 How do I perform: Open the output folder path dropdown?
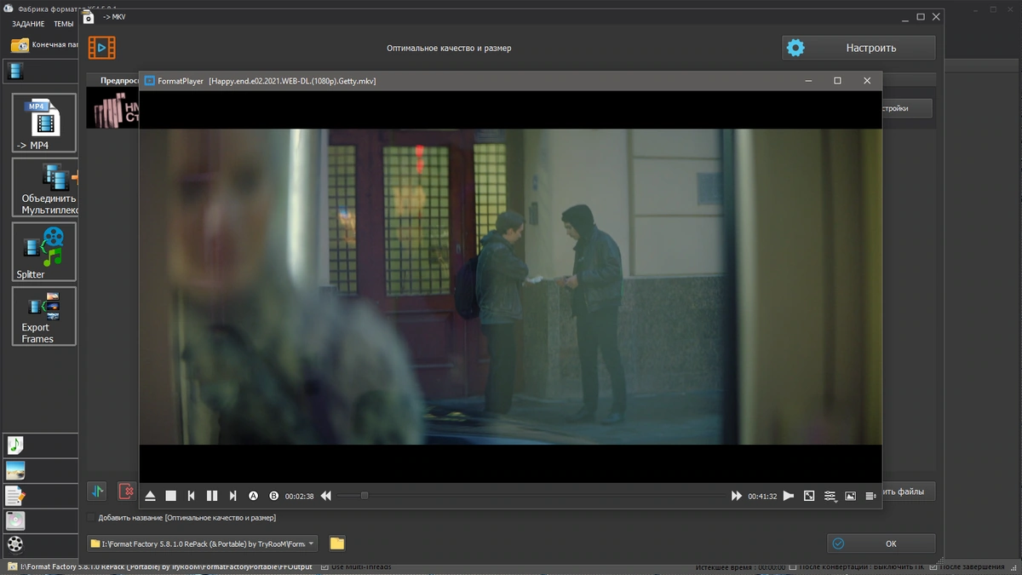[x=203, y=543]
